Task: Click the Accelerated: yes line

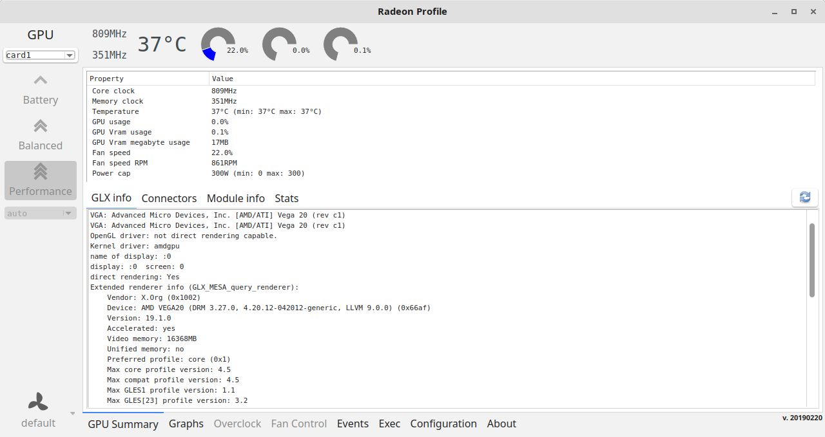Action: [x=141, y=328]
